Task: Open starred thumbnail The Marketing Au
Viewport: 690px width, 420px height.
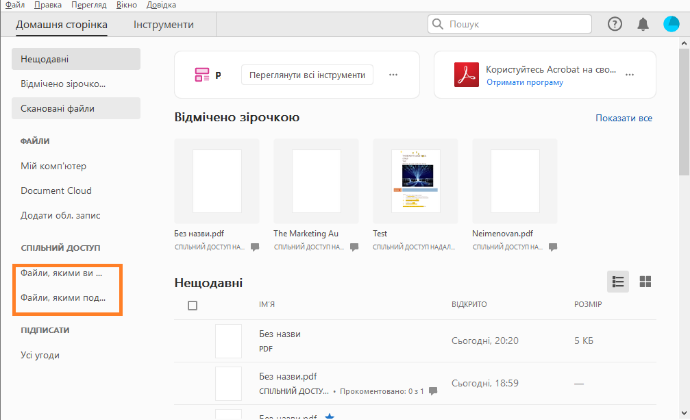Action: tap(317, 181)
